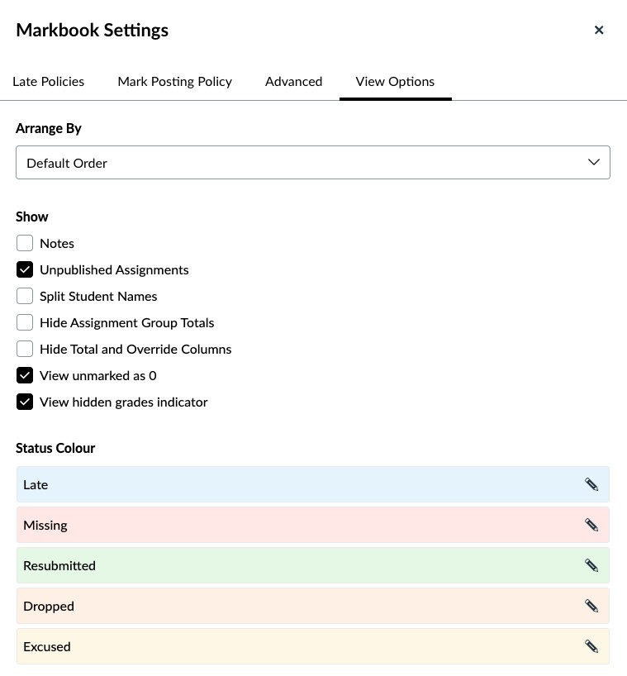This screenshot has width=627, height=676.
Task: Disable View unmarked as 0
Action: pyautogui.click(x=25, y=375)
